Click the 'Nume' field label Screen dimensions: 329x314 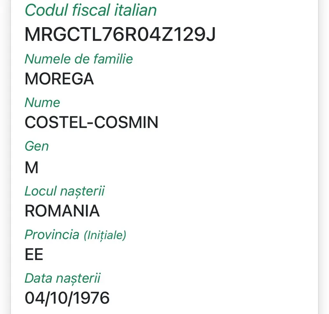42,102
